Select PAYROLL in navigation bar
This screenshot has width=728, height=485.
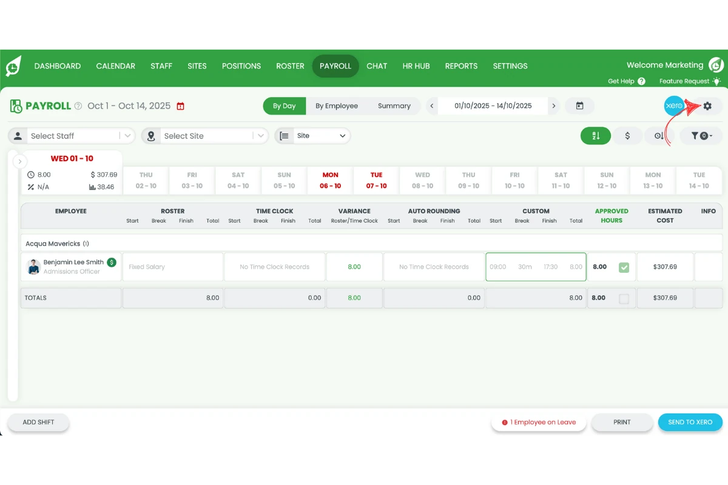click(335, 66)
